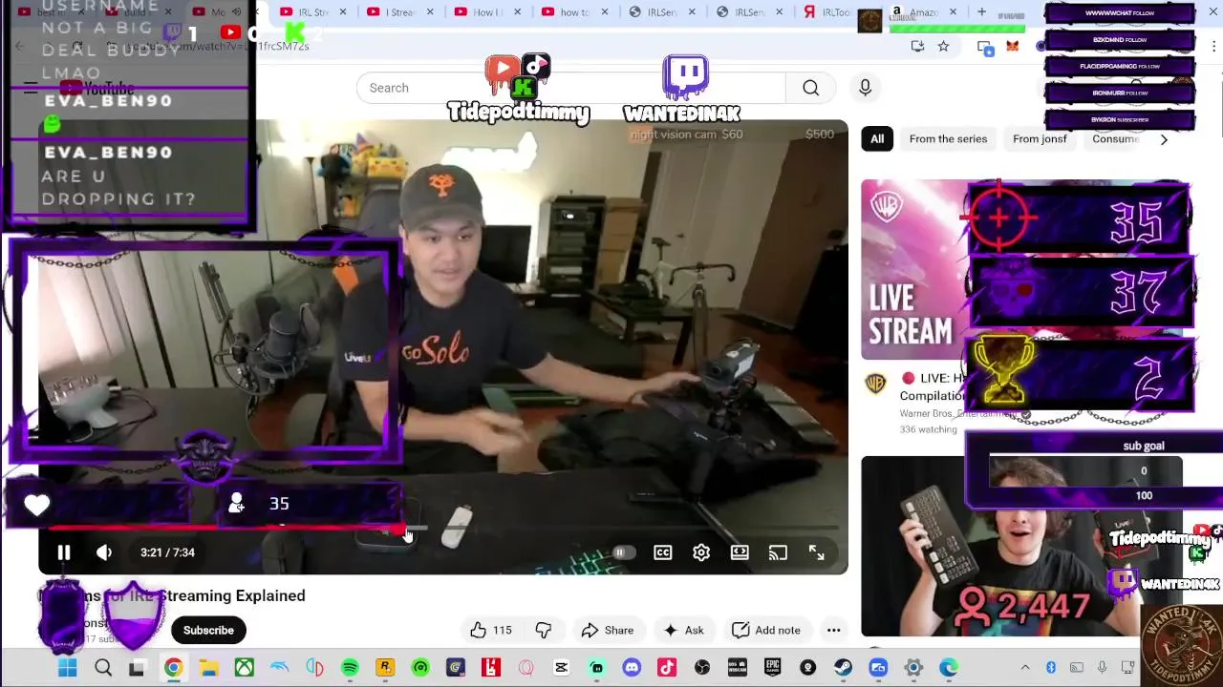
Task: Open TikTok from the taskbar
Action: click(667, 668)
